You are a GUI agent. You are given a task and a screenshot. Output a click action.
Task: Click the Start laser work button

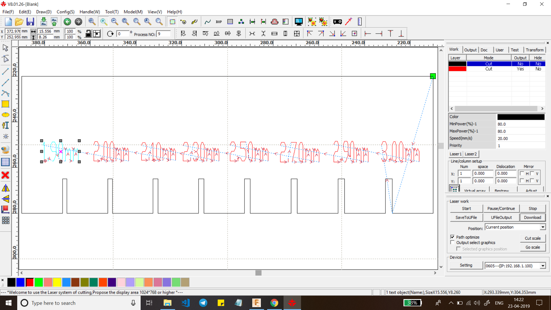coord(466,208)
